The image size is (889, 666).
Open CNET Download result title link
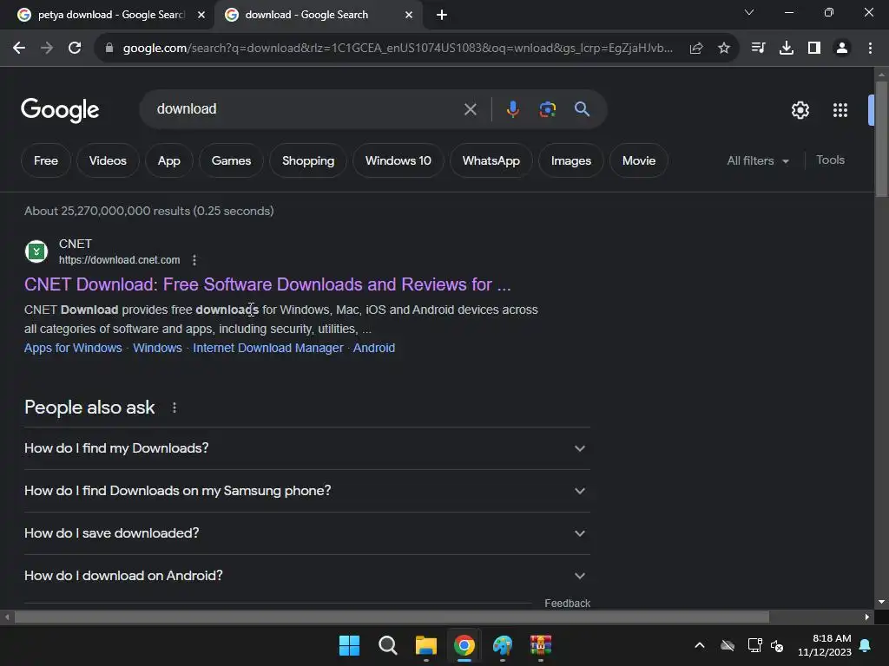tap(267, 284)
